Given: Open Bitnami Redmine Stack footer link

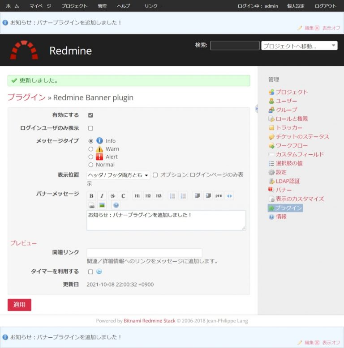Looking at the screenshot, I should pos(149,321).
